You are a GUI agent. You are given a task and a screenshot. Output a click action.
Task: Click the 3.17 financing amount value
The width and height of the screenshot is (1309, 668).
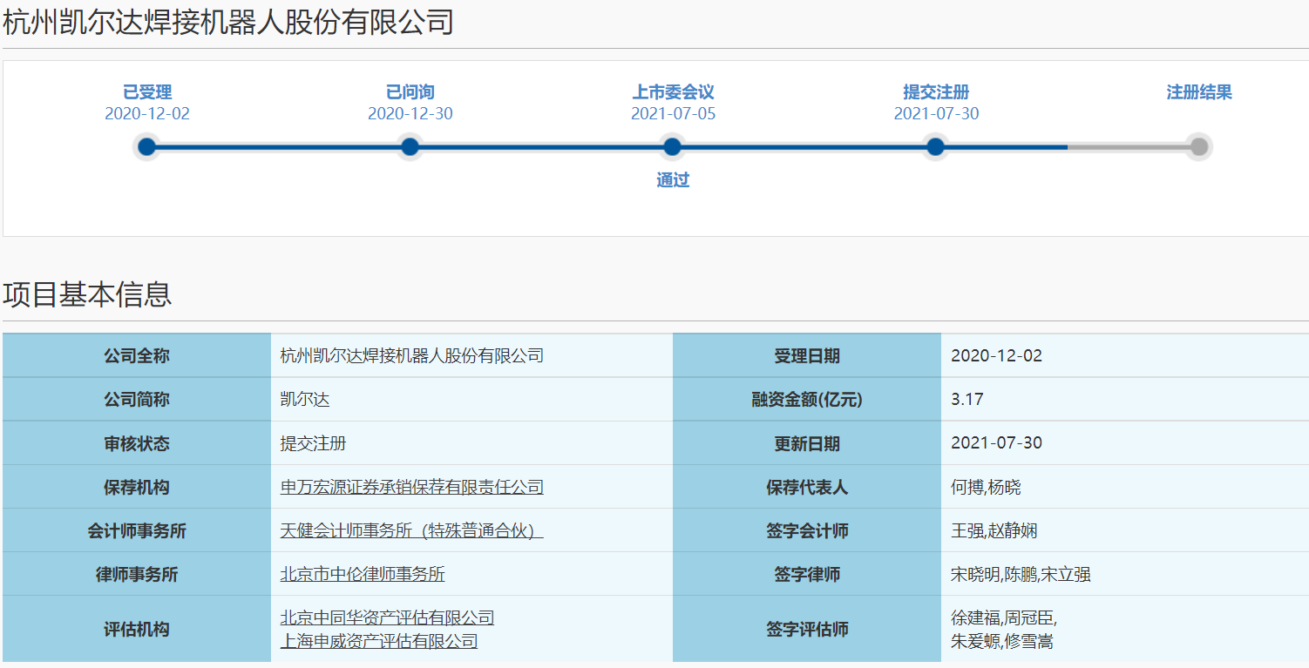(x=966, y=399)
